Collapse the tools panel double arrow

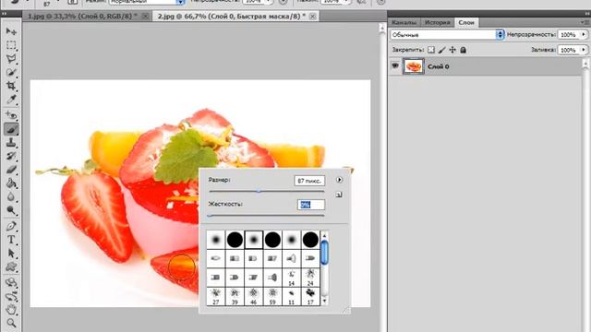point(4,14)
